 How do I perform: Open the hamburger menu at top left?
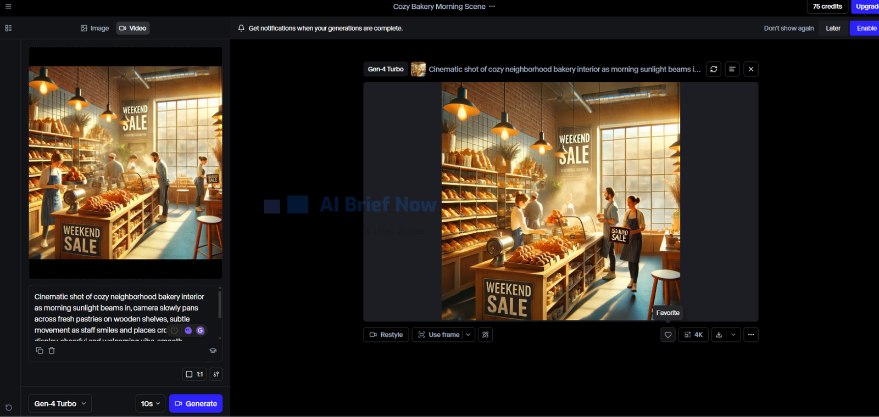8,7
